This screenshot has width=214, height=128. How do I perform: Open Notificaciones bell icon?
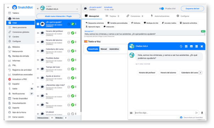pos(10,94)
